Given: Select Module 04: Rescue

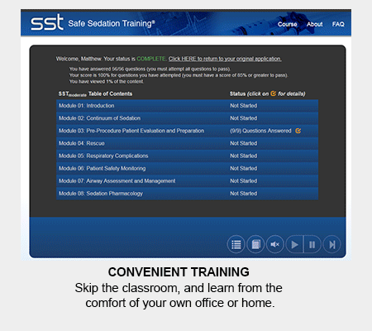Looking at the screenshot, I should [188, 143].
